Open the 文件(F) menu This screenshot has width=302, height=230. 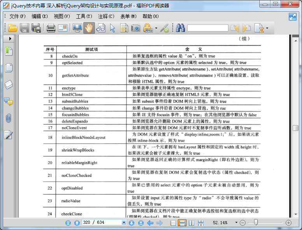pos(18,16)
